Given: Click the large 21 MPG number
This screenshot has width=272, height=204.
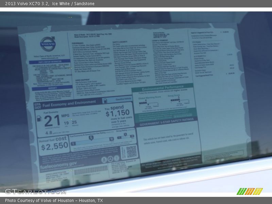Looking at the screenshot, I should (52, 121).
